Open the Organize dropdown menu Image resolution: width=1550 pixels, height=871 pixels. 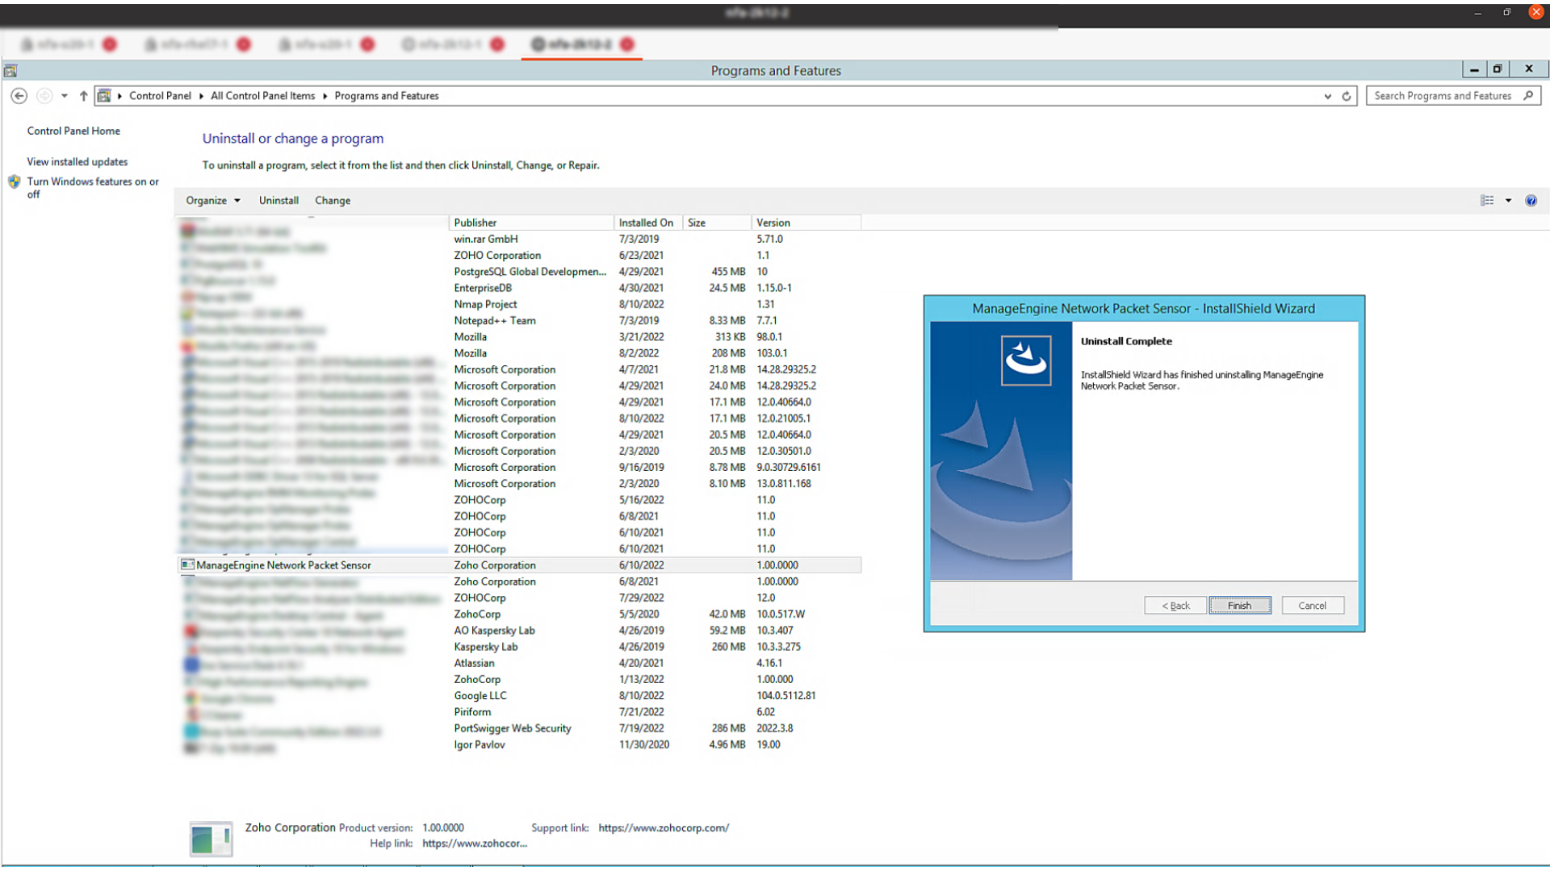click(x=213, y=201)
